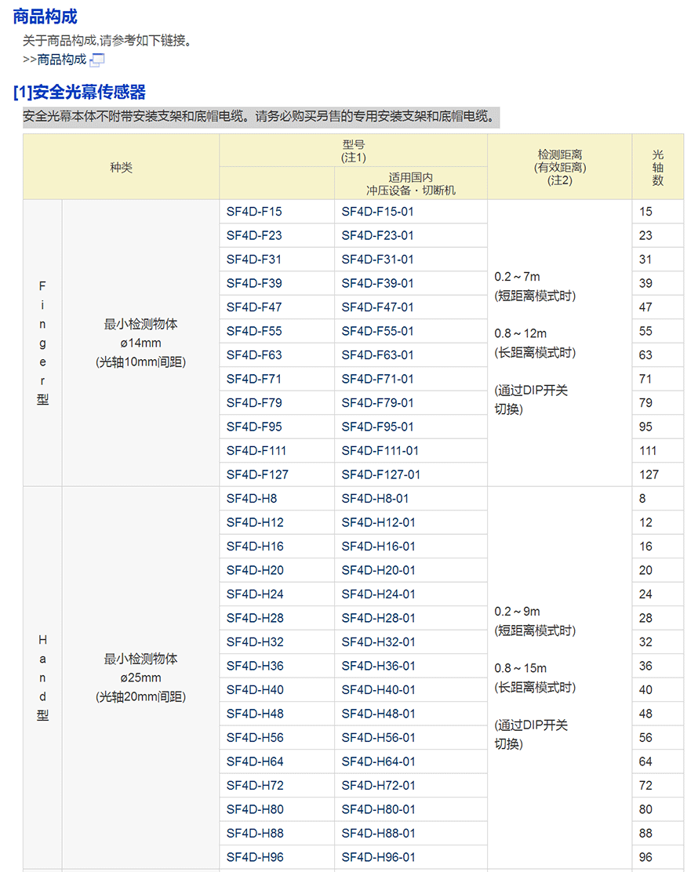Click the 检测距离 column header

click(559, 166)
